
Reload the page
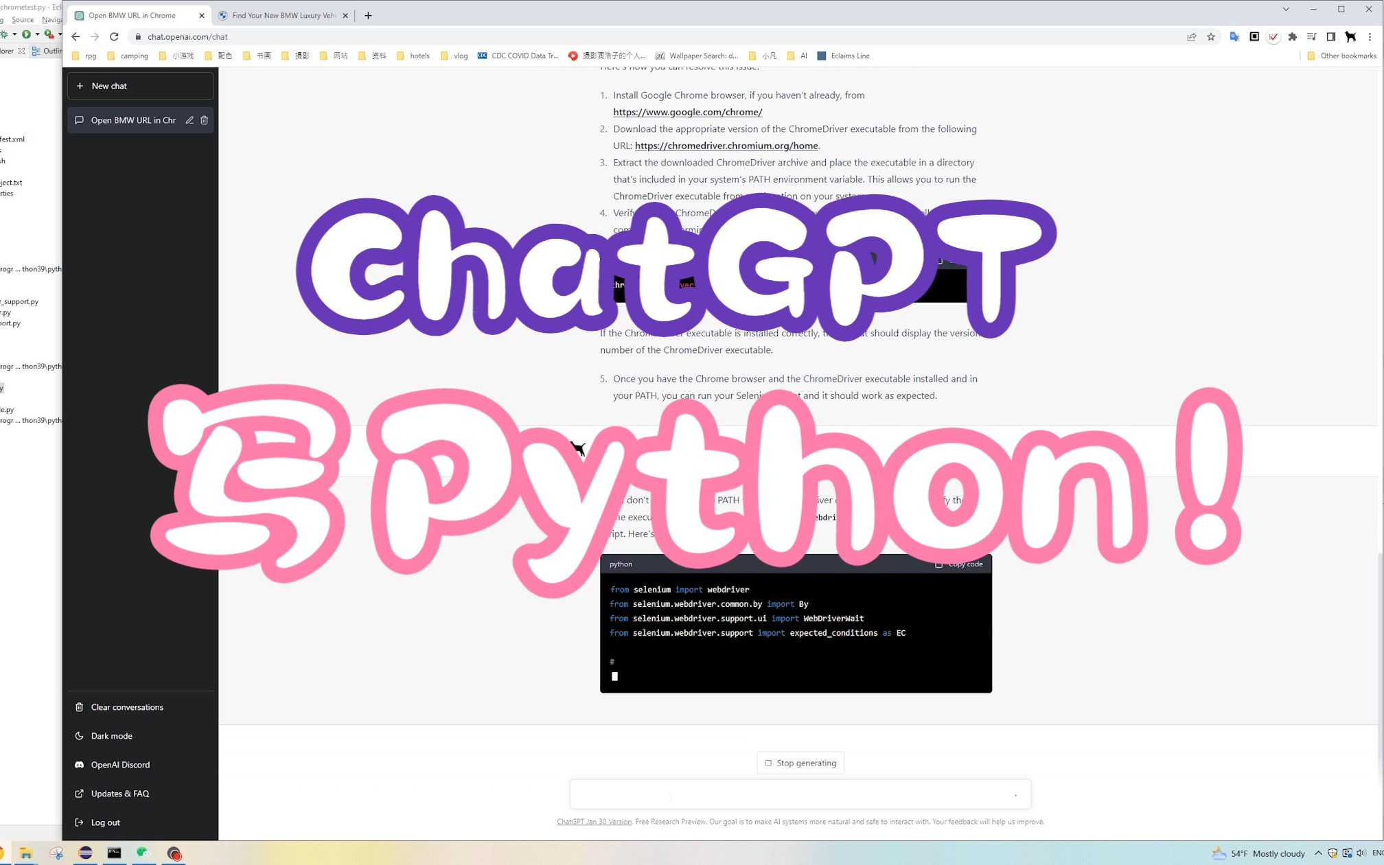pos(114,36)
